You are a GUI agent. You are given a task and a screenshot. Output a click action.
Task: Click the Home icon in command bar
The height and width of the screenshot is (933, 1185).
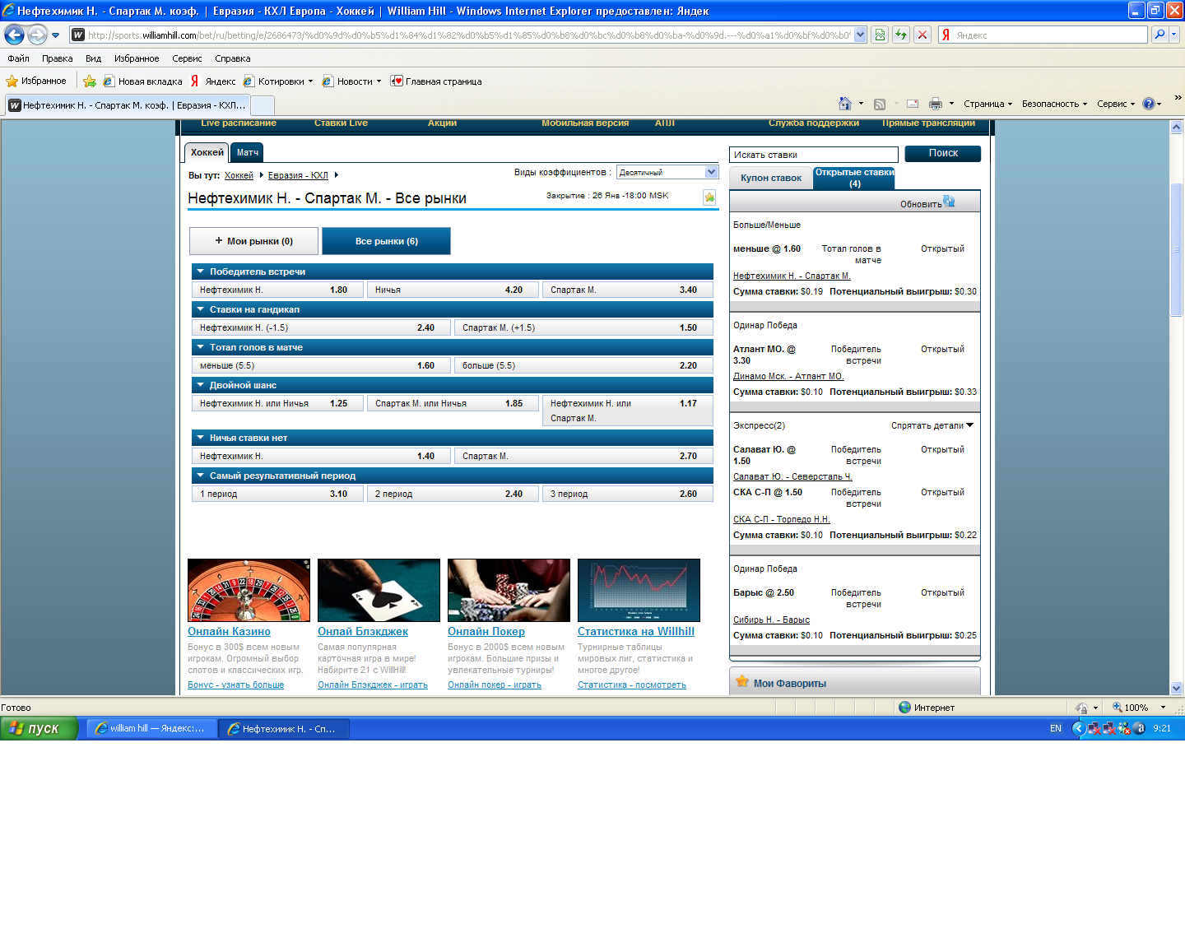(x=845, y=104)
